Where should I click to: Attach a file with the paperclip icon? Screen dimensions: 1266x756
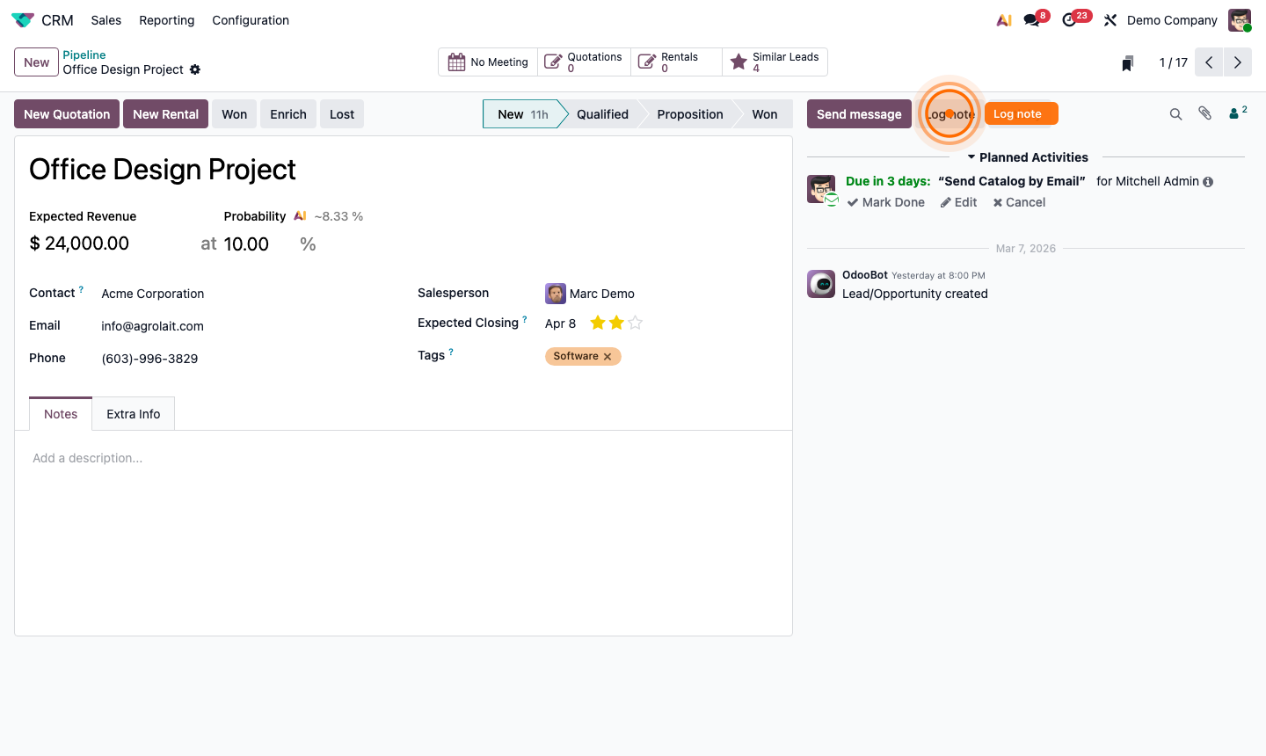pyautogui.click(x=1204, y=113)
